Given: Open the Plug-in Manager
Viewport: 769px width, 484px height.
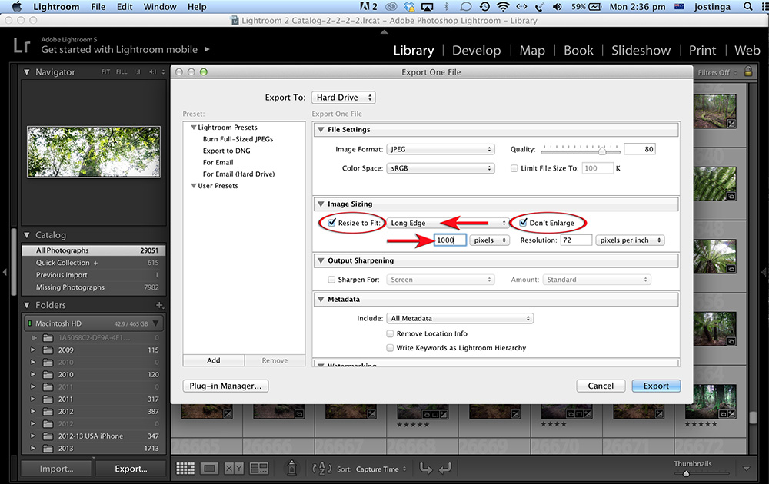Looking at the screenshot, I should point(225,386).
